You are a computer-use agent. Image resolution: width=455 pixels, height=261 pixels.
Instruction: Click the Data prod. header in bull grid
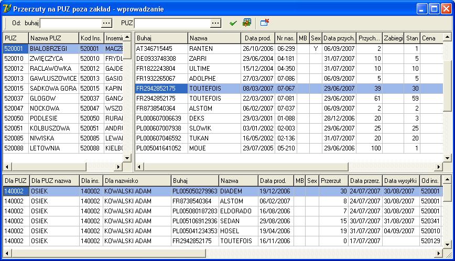[x=258, y=38]
